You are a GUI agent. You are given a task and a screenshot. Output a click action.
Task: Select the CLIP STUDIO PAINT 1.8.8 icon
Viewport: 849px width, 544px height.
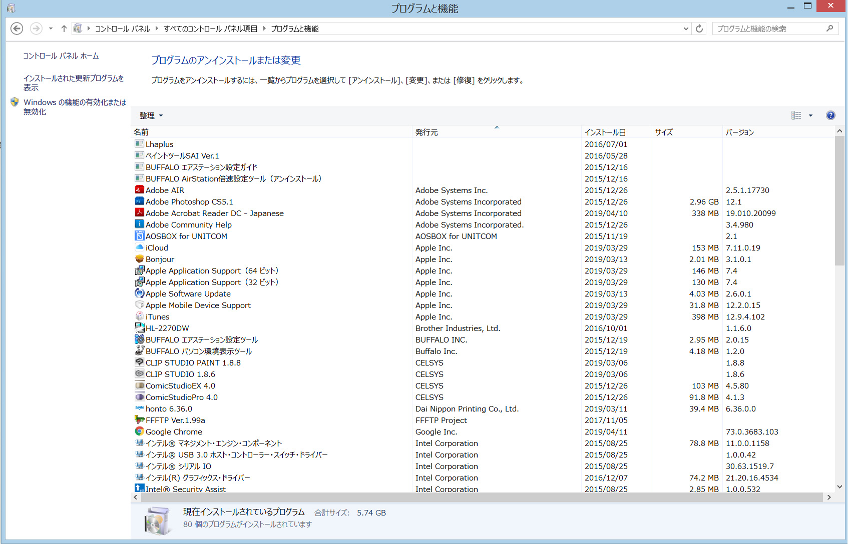point(139,362)
